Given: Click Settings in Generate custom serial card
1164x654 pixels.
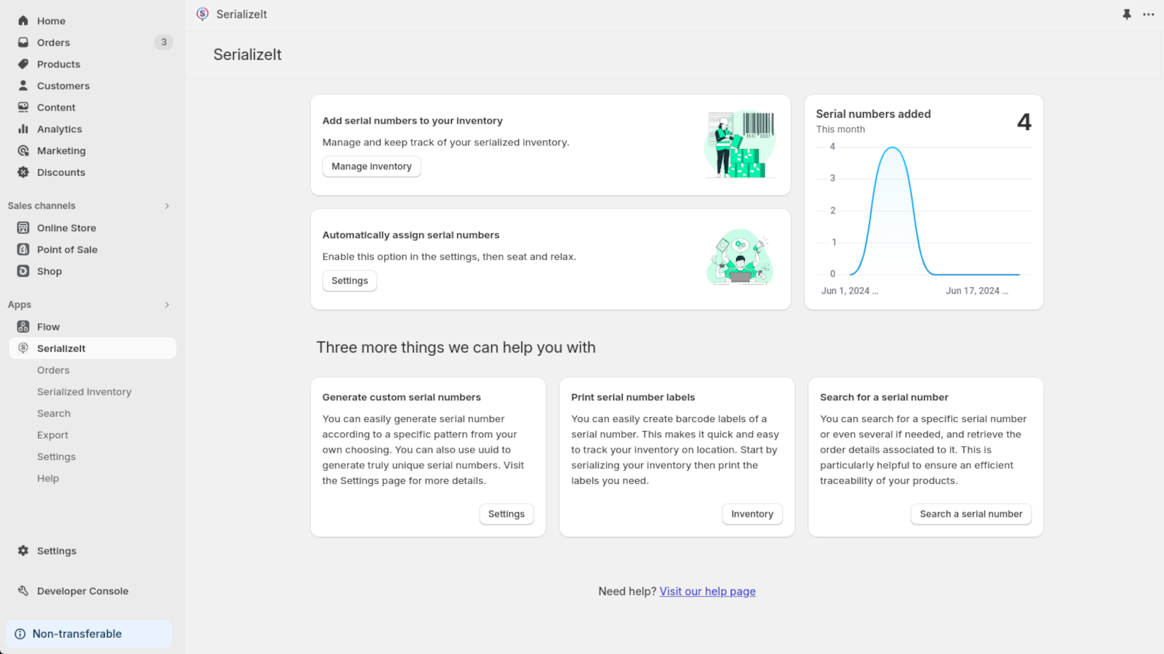Looking at the screenshot, I should click(x=506, y=514).
